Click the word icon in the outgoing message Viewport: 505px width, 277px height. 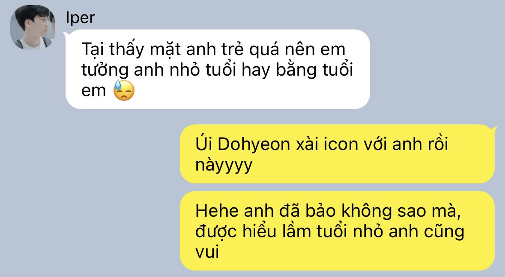click(341, 144)
